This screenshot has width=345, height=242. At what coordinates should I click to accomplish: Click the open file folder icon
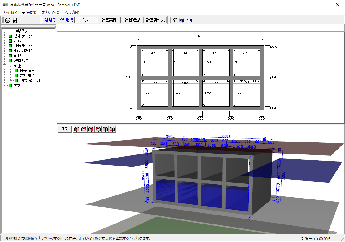click(8, 20)
